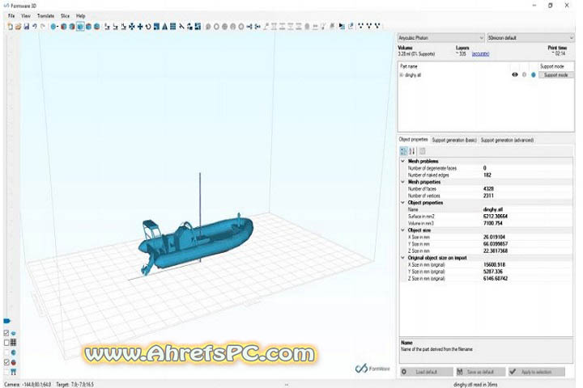Toggle the first checkbox beside blue model icon
The image size is (583, 388).
6,333
